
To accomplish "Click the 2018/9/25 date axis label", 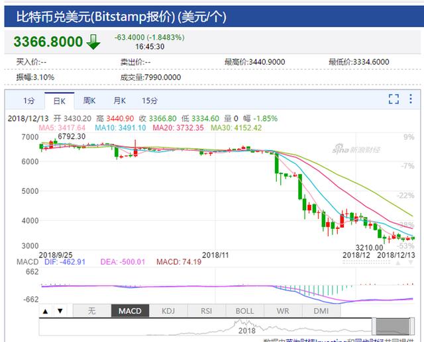I will [x=56, y=255].
